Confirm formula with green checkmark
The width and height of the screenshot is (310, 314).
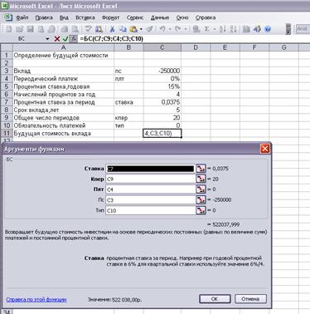65,39
